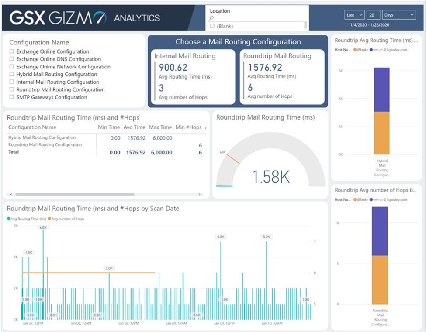
Task: Check the Exchange Online Configuration checkbox
Action: coord(11,52)
